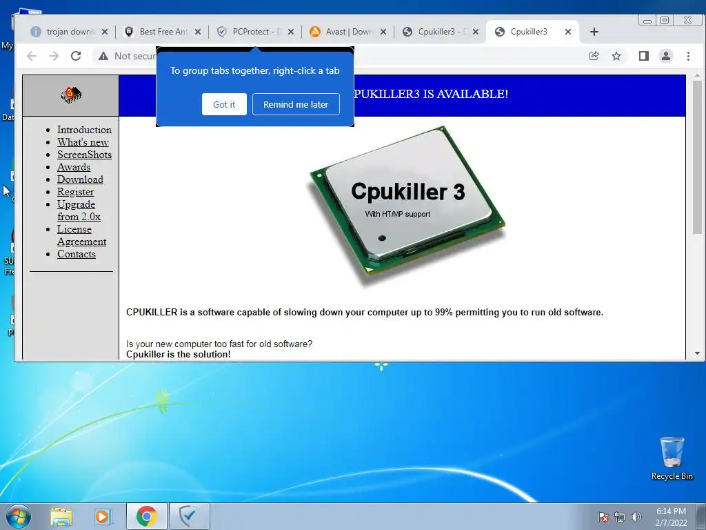This screenshot has width=706, height=530.
Task: Close the 'trojan downl' tab
Action: click(105, 32)
